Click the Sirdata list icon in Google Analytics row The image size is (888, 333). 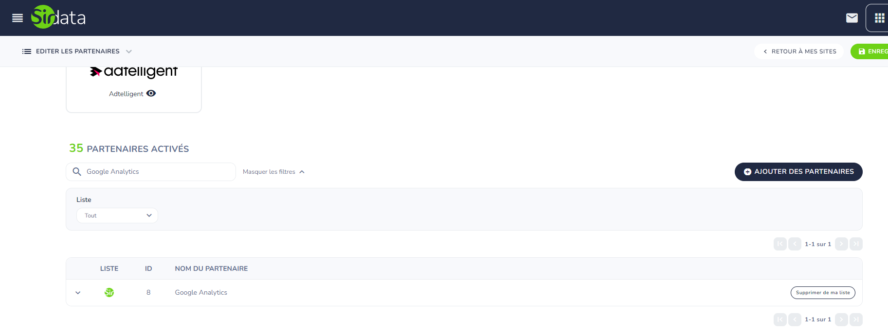click(109, 292)
